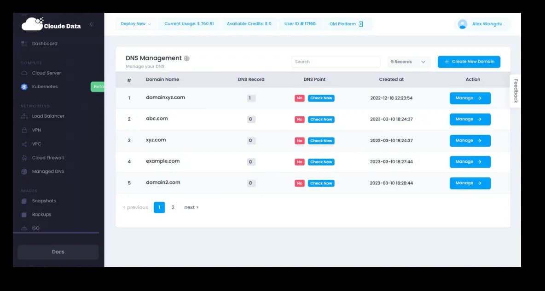Open the Deploy New dropdown
Viewport: 545px width, 291px height.
pos(135,24)
